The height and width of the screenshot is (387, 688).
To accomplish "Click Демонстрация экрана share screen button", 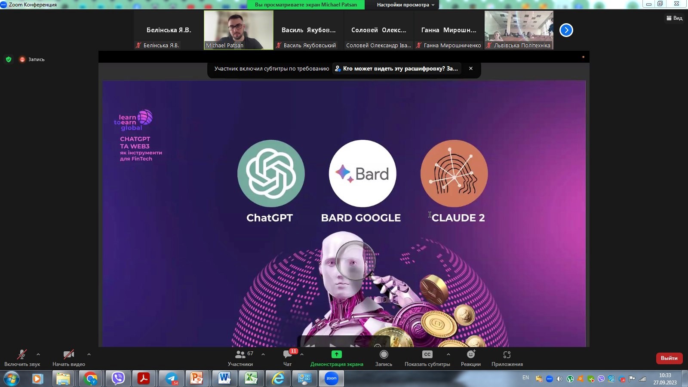I will pyautogui.click(x=337, y=358).
